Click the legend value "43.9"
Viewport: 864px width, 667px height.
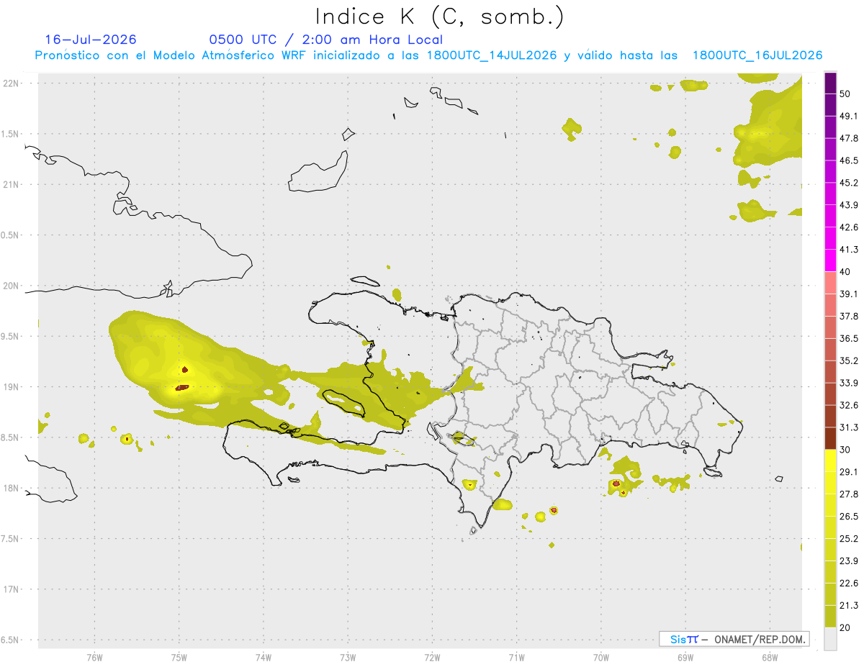850,205
